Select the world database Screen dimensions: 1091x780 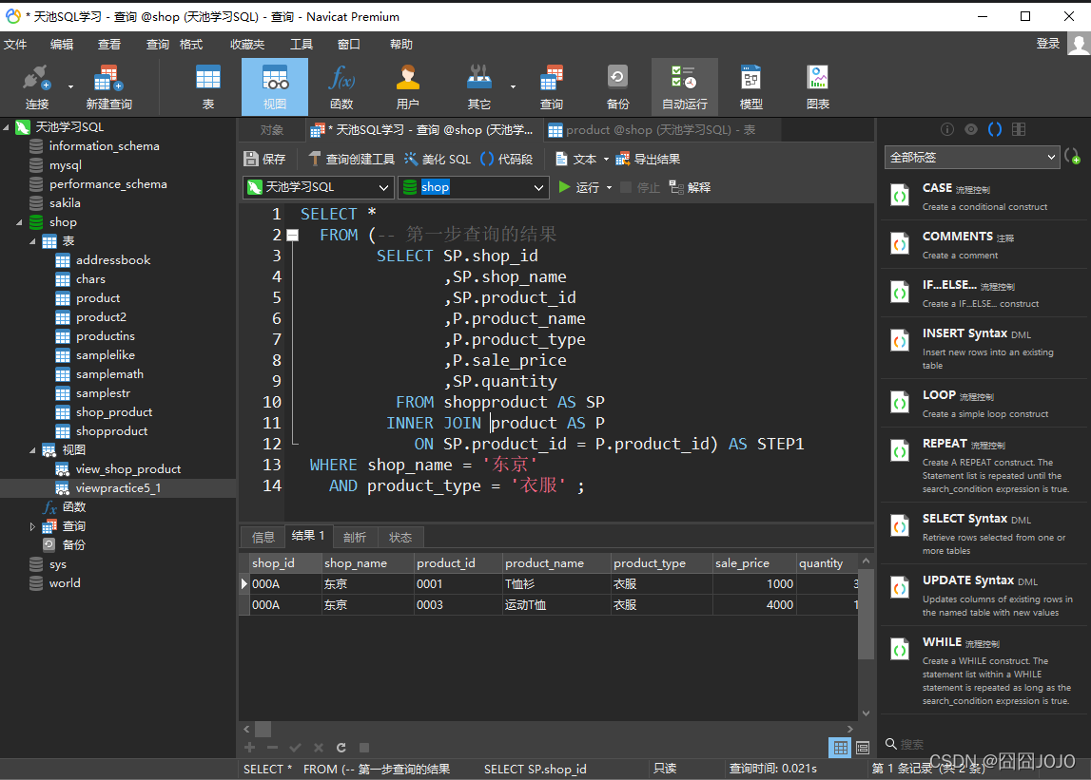(65, 583)
